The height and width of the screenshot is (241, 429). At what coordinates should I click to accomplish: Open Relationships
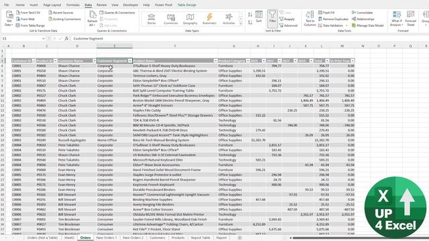[363, 19]
